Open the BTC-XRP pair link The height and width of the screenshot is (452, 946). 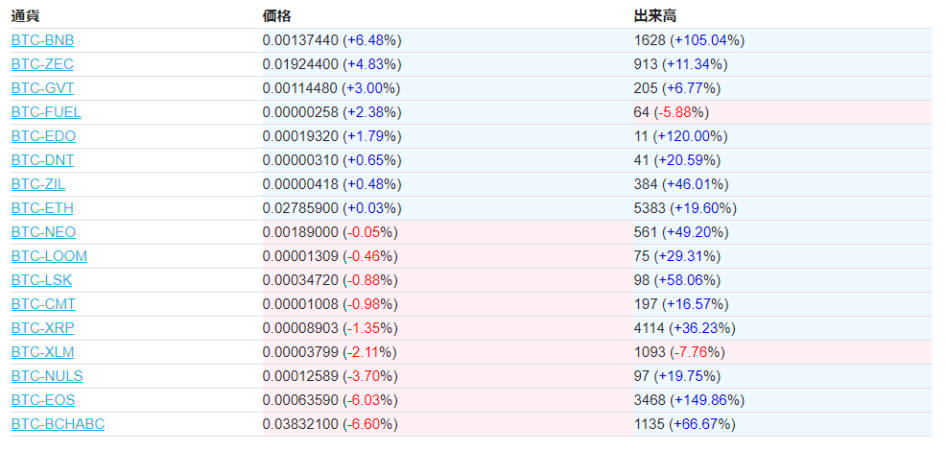[x=42, y=328]
